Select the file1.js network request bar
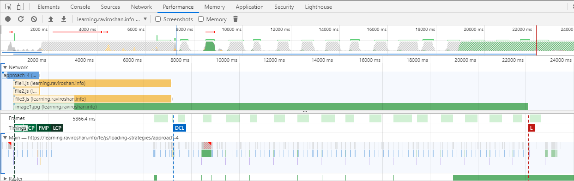Image resolution: width=574 pixels, height=181 pixels. coord(92,83)
